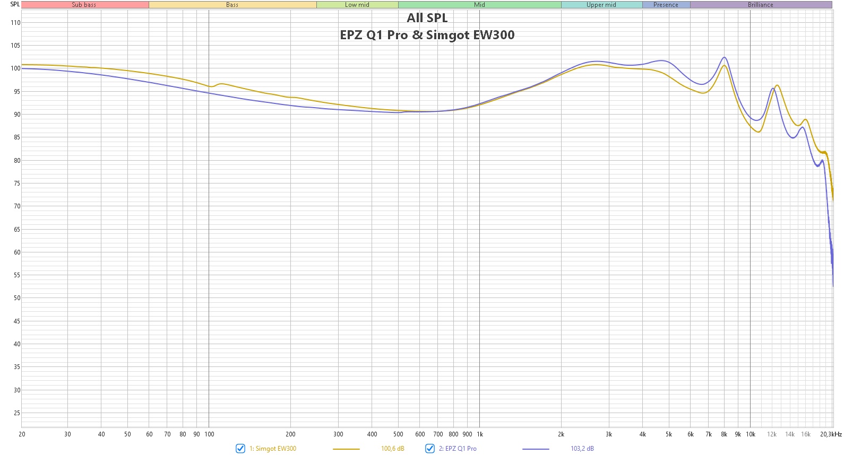This screenshot has height=455, width=844.
Task: Click the 10k frequency axis tick label
Action: coord(751,434)
